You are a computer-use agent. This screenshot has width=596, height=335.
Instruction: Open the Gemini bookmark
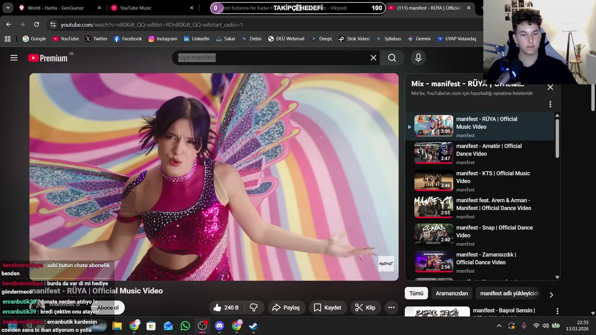click(419, 39)
